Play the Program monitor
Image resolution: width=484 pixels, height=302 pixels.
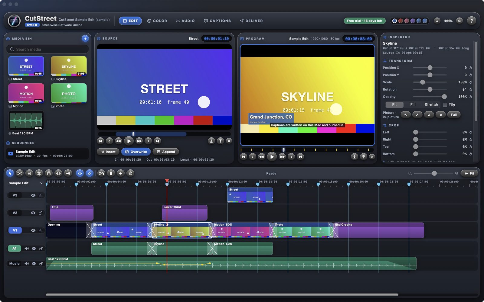[x=272, y=156]
